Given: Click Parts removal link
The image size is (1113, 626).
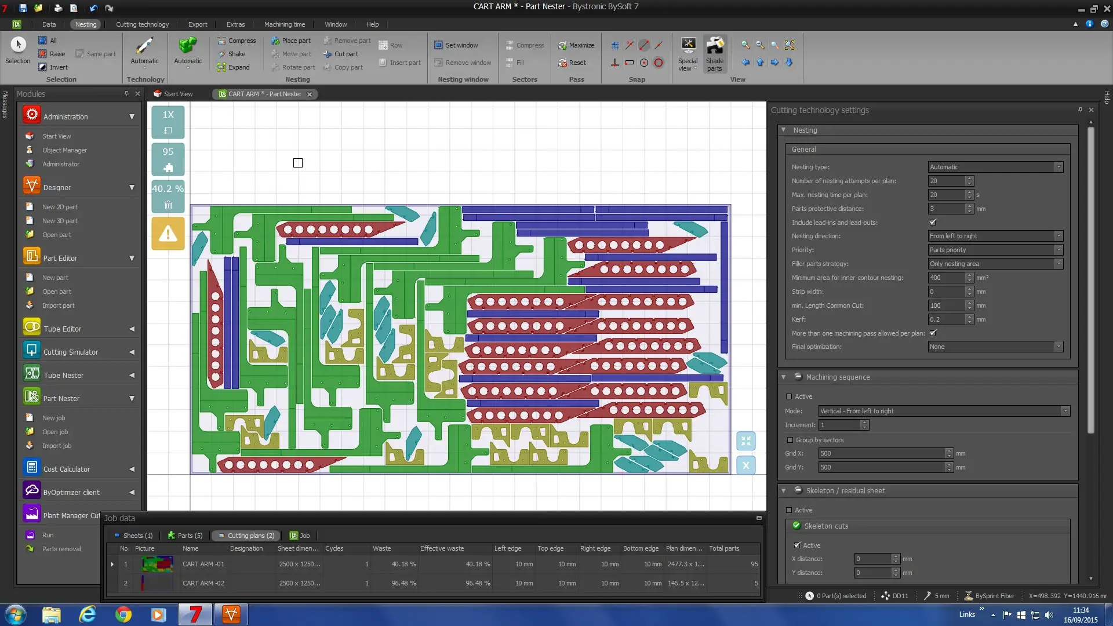Looking at the screenshot, I should pyautogui.click(x=61, y=549).
